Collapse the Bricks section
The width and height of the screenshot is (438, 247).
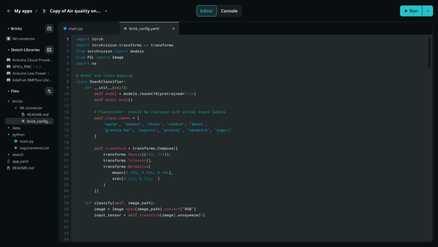tap(8, 29)
